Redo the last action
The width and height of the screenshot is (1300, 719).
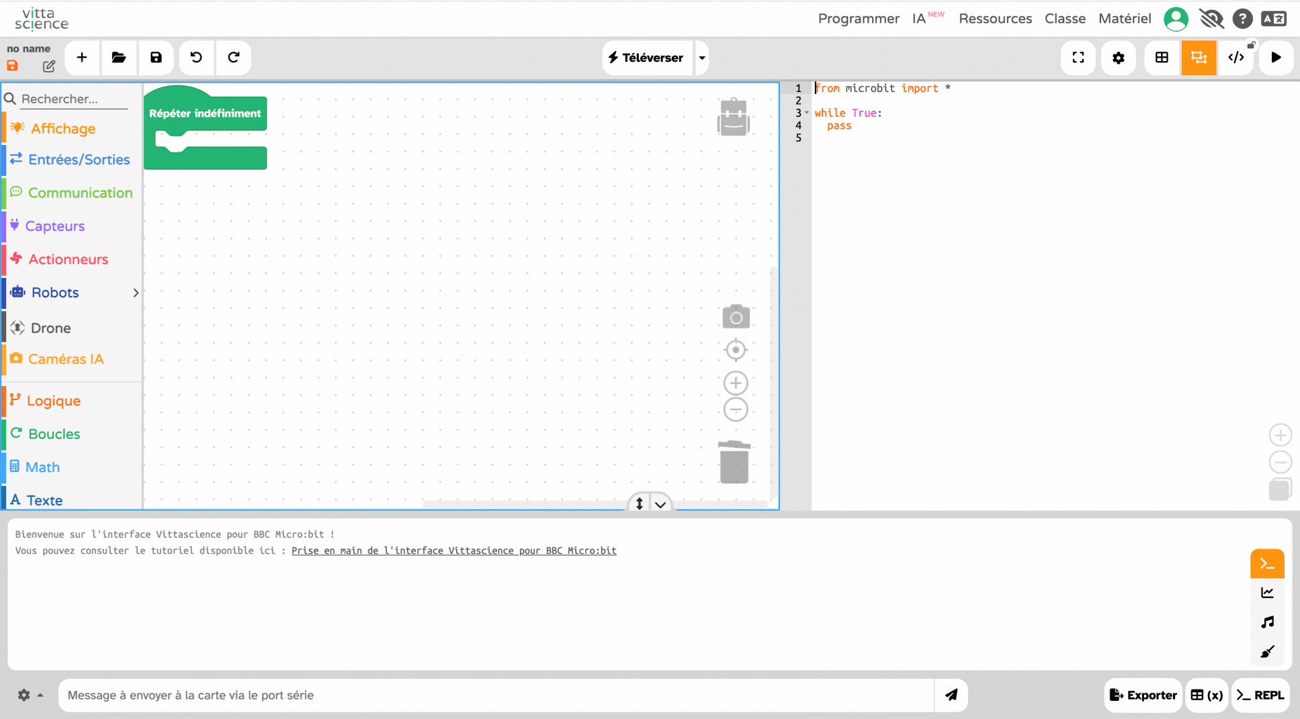pyautogui.click(x=234, y=58)
